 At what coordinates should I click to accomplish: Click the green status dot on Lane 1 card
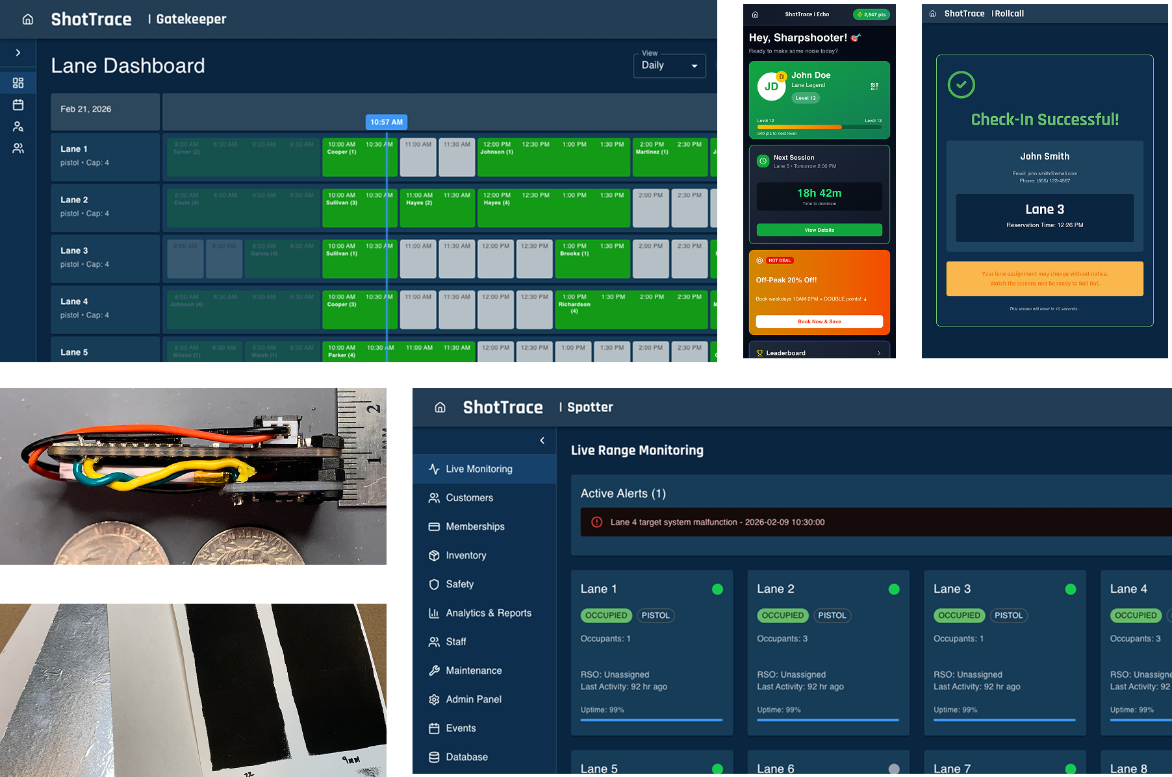click(x=717, y=589)
